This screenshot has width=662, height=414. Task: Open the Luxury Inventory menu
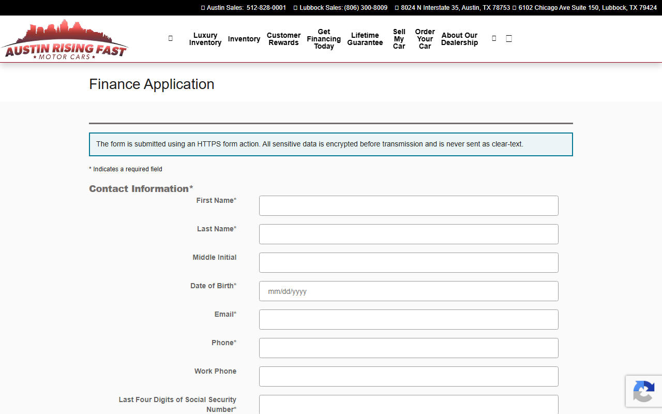click(205, 39)
